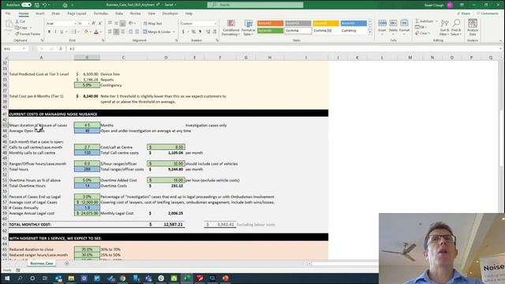Switch to the Formulas tab
Image resolution: width=505 pixels, height=284 pixels.
(x=101, y=13)
